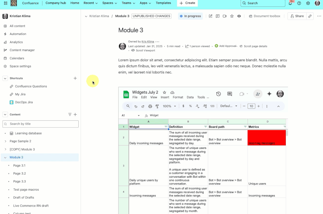This screenshot has width=323, height=214.
Task: Open the Apps dropdown menu
Action: (145, 3)
